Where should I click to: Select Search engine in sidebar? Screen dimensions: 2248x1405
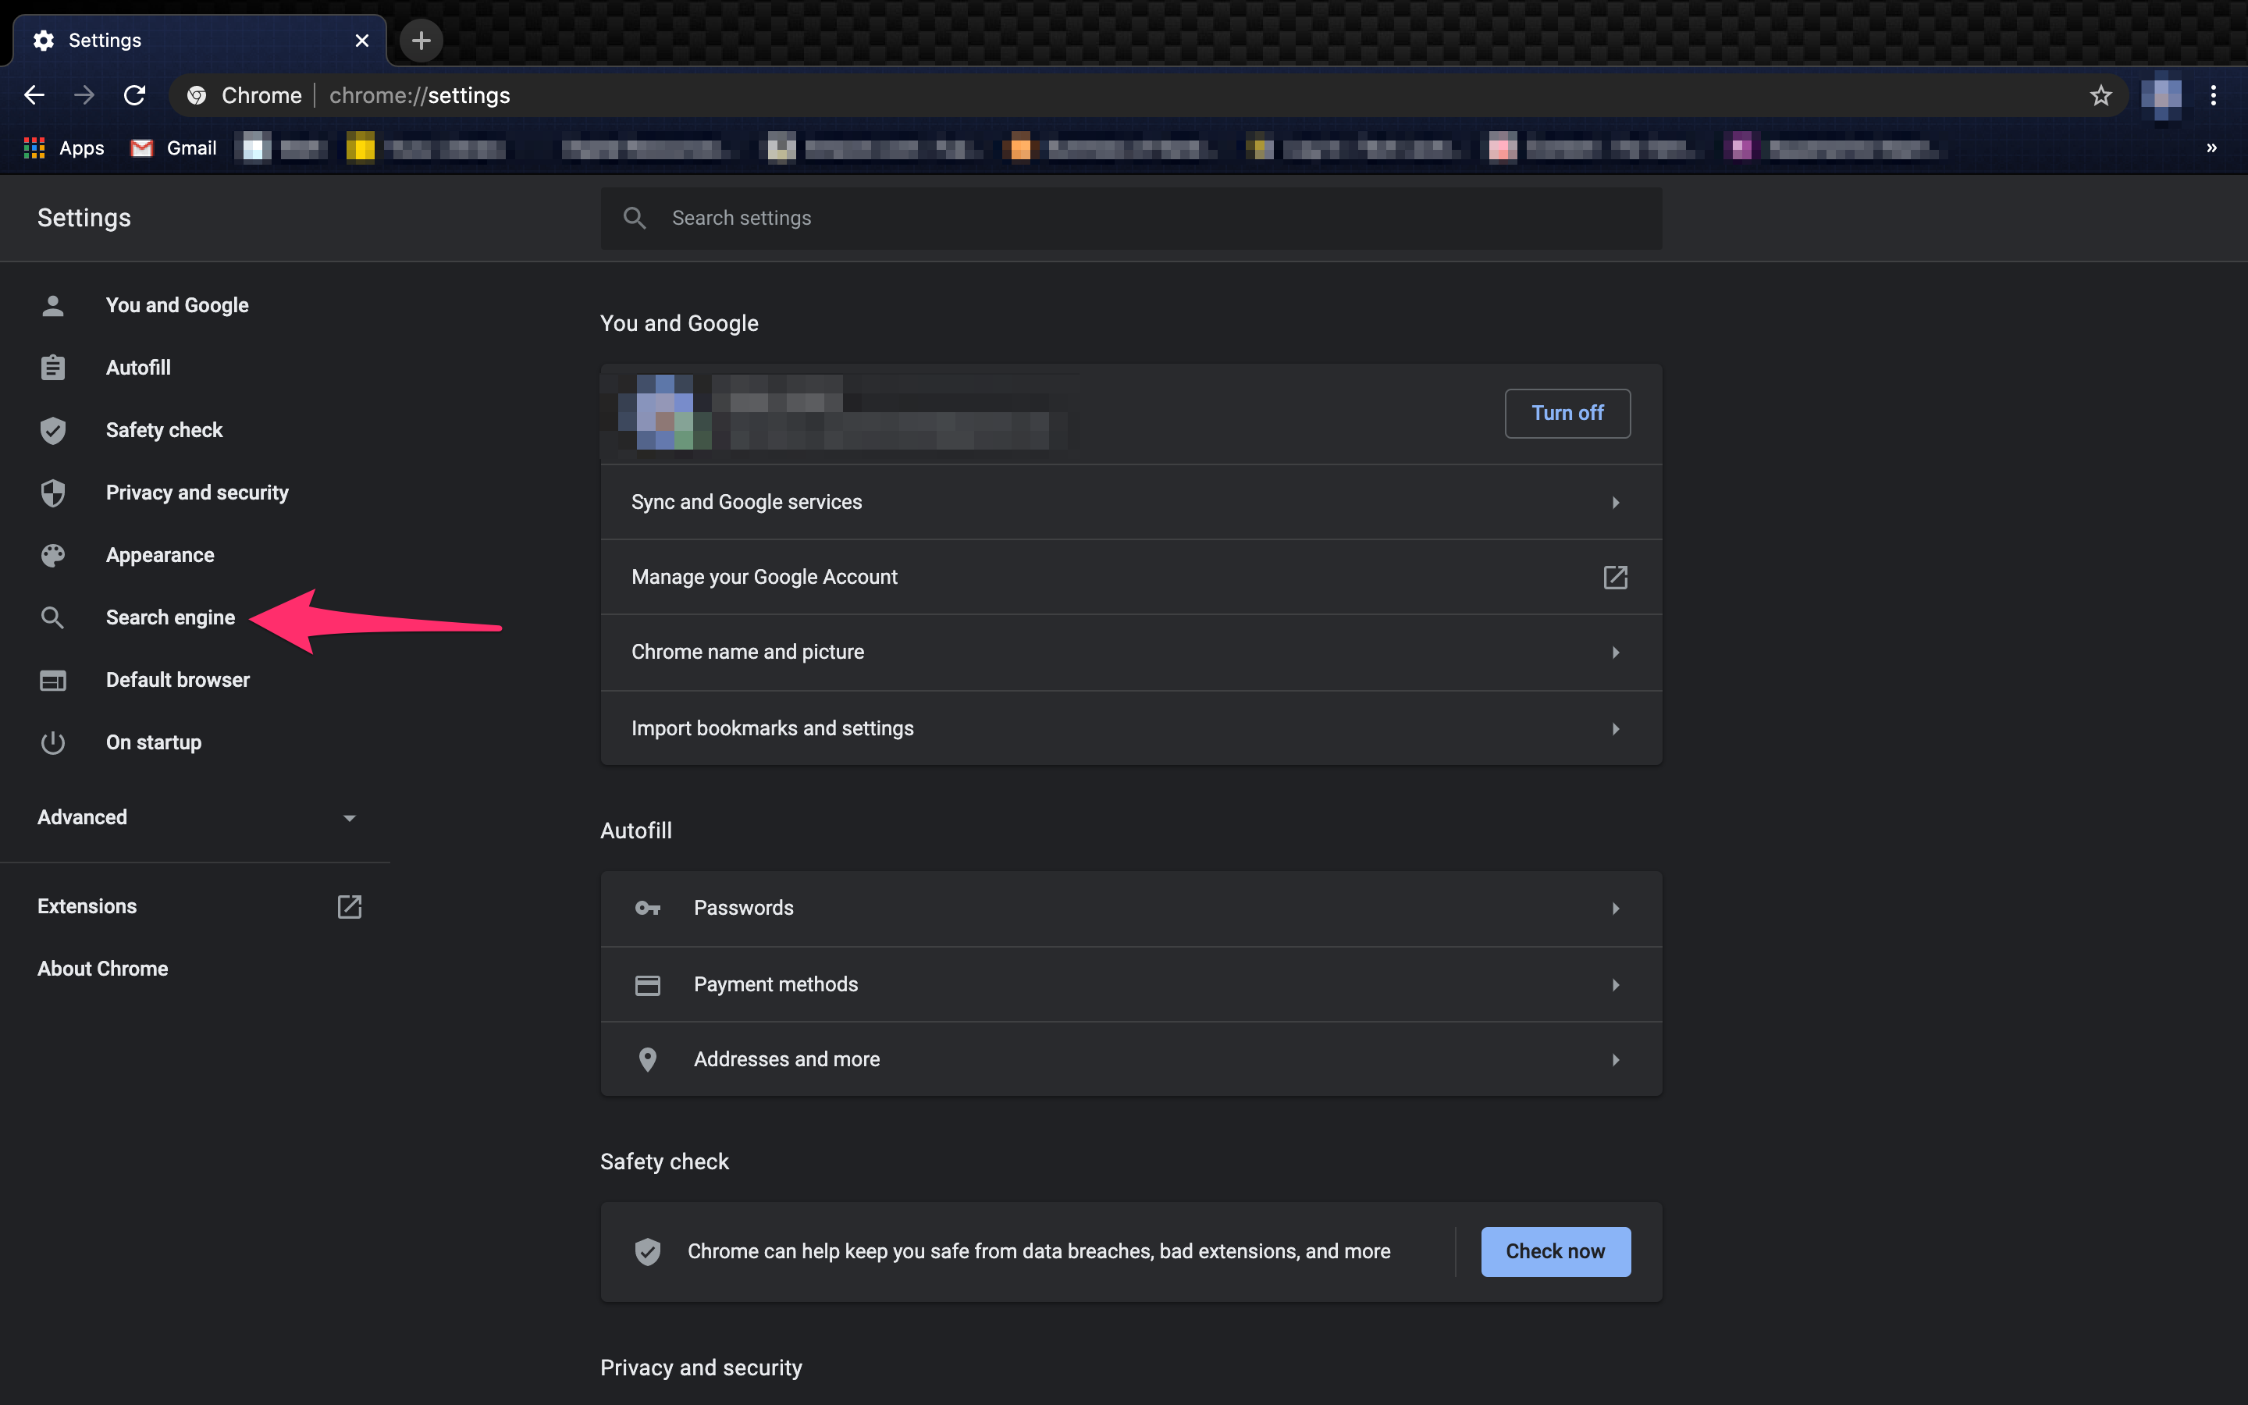click(x=170, y=617)
